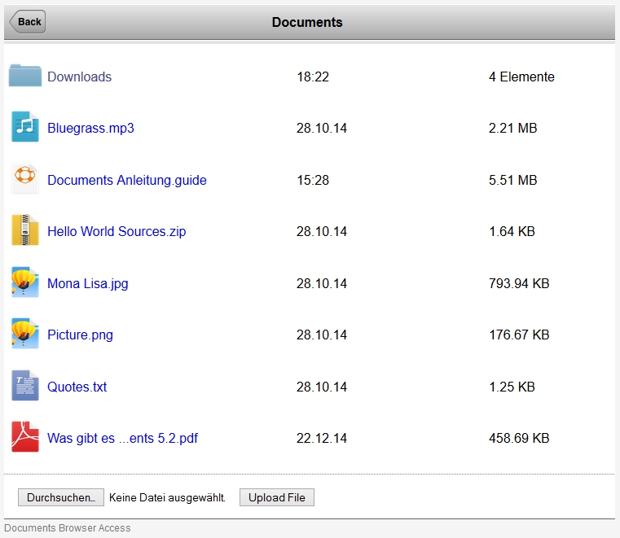Download Hello World Sources.zip via its link
Screen dimensions: 620x538
117,232
